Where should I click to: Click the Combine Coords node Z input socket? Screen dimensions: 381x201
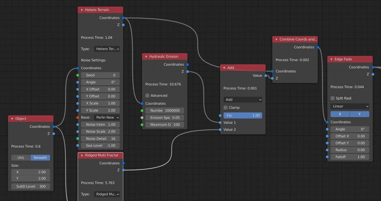(x=272, y=78)
